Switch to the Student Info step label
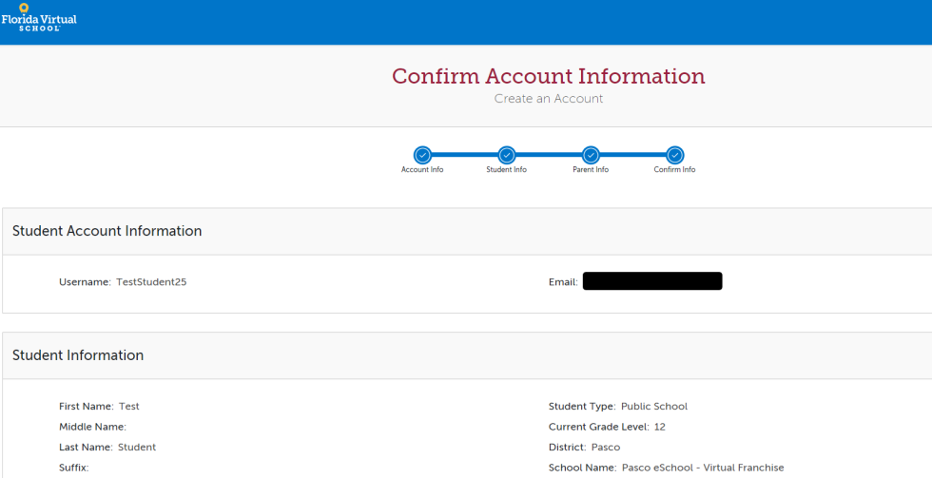932x478 pixels. [506, 170]
